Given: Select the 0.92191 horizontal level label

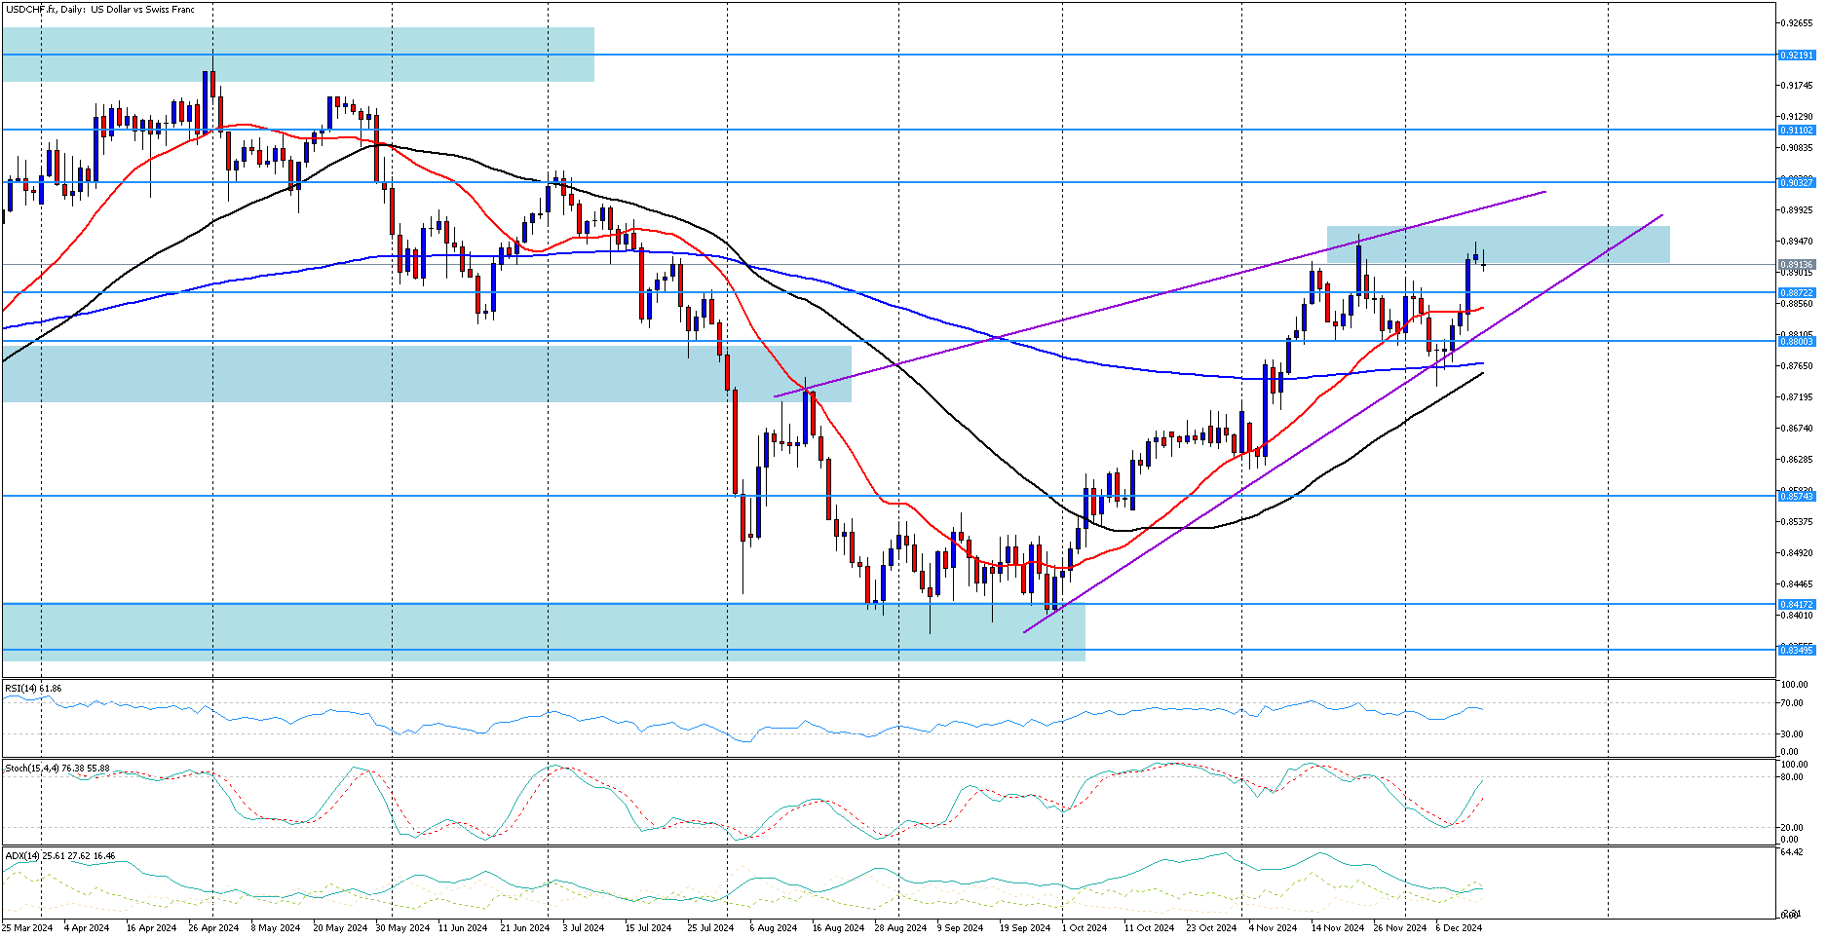Looking at the screenshot, I should coord(1796,56).
